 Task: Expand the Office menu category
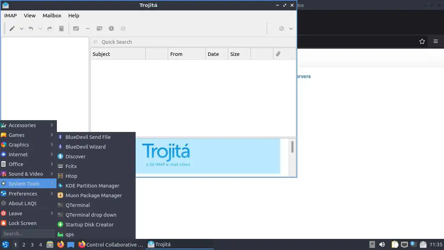(28, 164)
